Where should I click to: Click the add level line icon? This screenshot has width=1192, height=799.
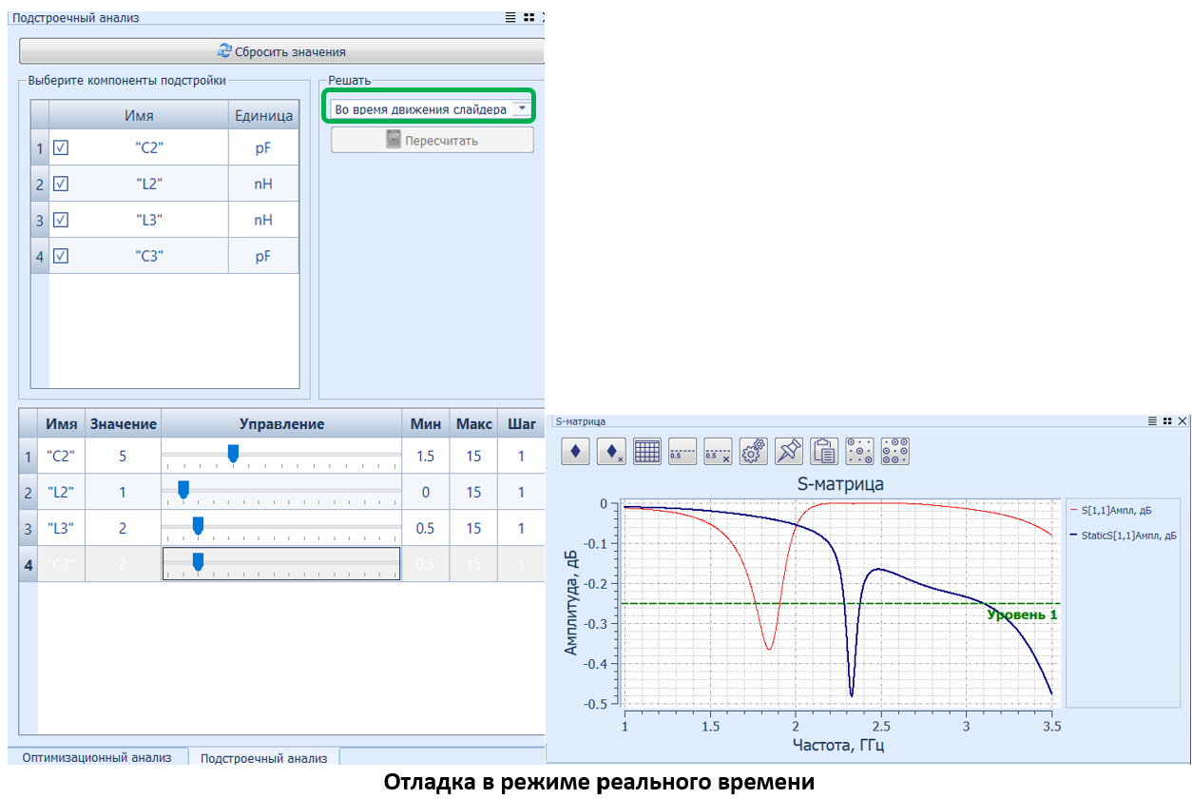[683, 451]
